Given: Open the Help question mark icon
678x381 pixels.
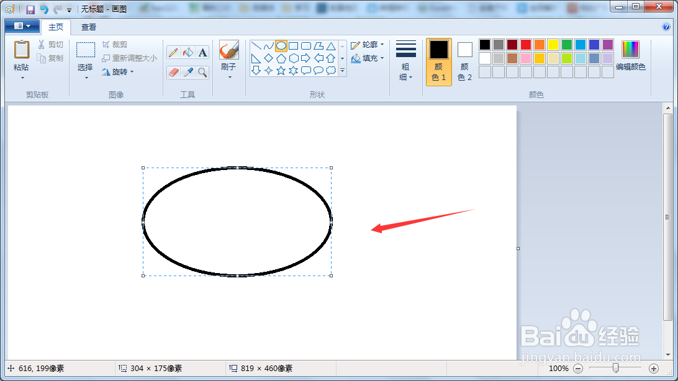Looking at the screenshot, I should pyautogui.click(x=666, y=27).
